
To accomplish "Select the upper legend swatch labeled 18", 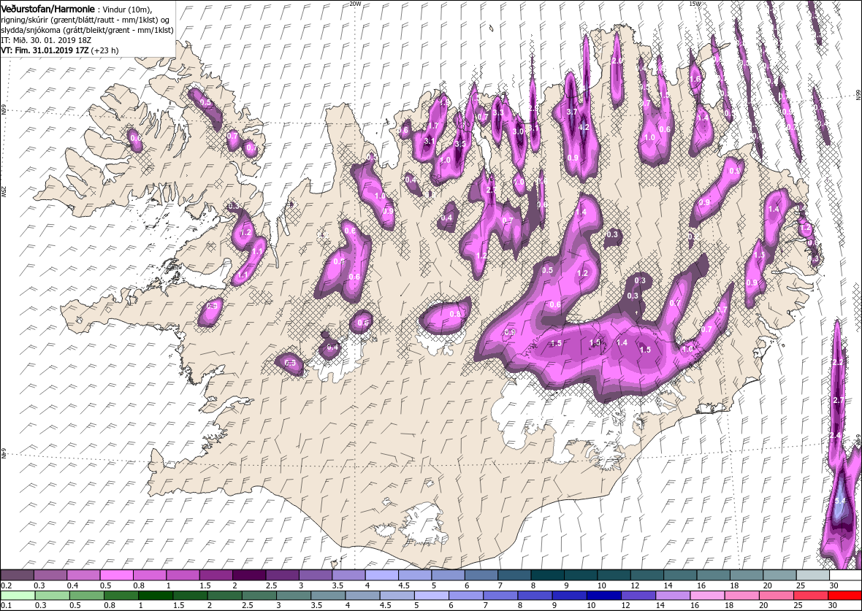I will (x=746, y=575).
